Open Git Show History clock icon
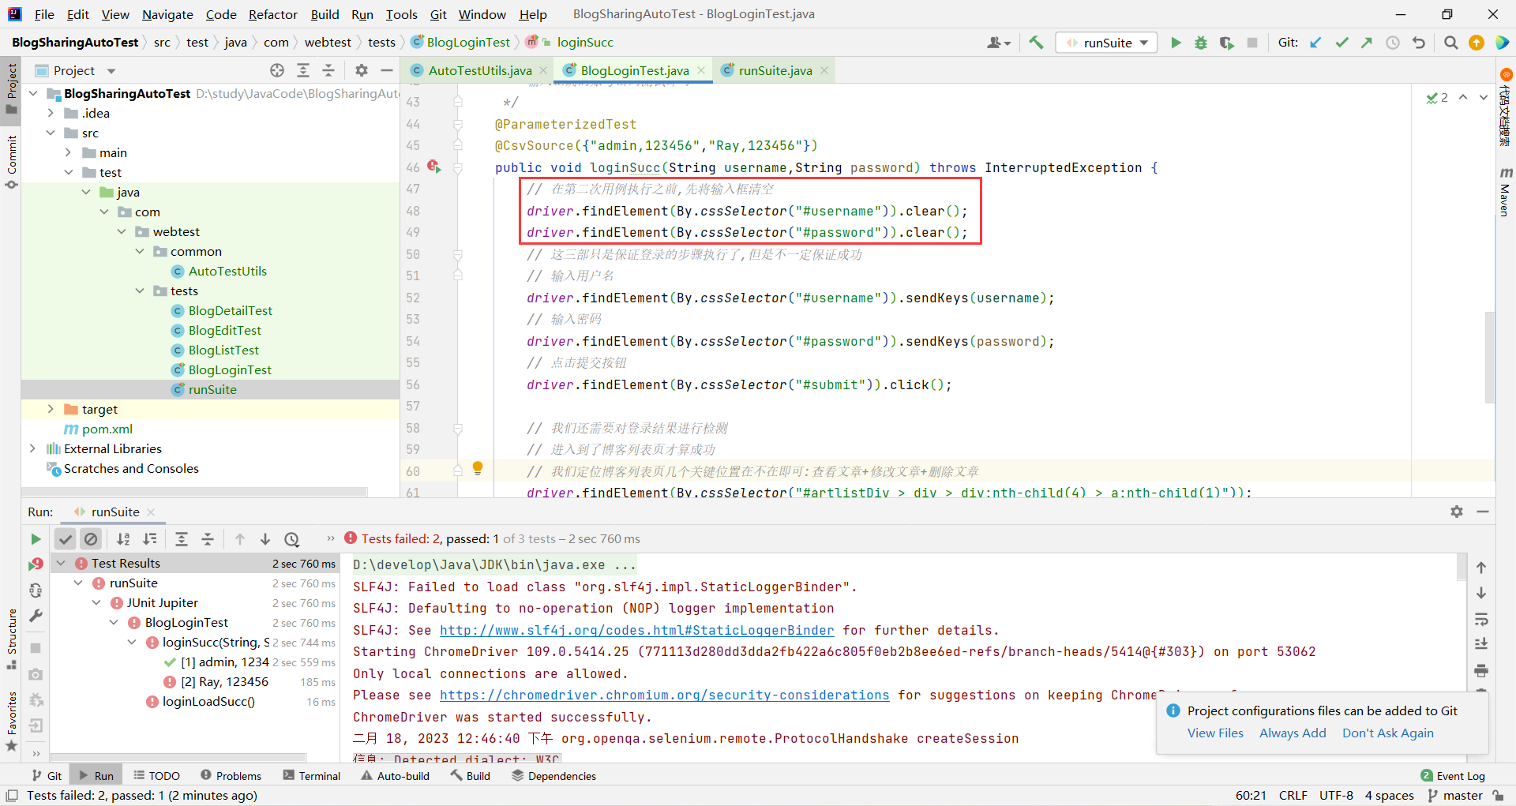The height and width of the screenshot is (806, 1516). point(1393,43)
